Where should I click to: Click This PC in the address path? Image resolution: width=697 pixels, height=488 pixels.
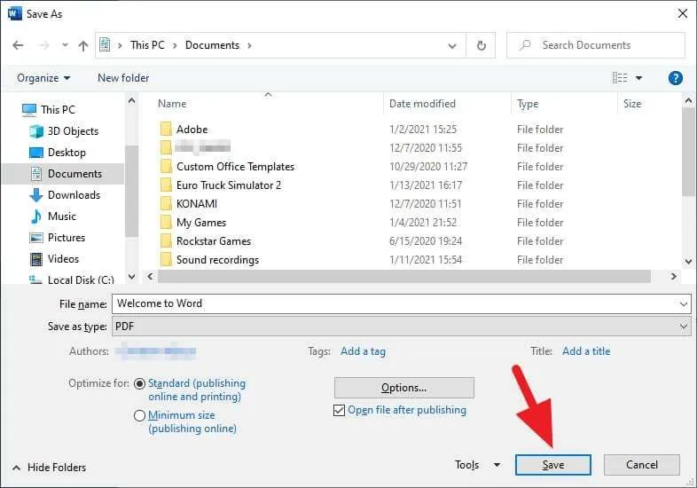147,45
